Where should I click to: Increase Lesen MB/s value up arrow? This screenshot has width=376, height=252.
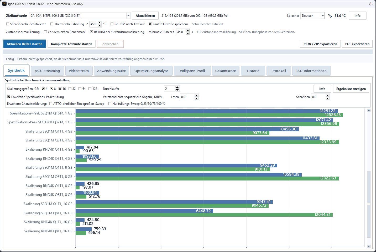point(196,95)
